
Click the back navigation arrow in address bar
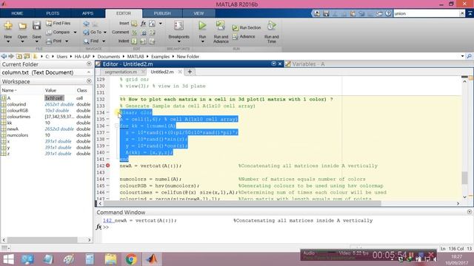click(x=4, y=56)
